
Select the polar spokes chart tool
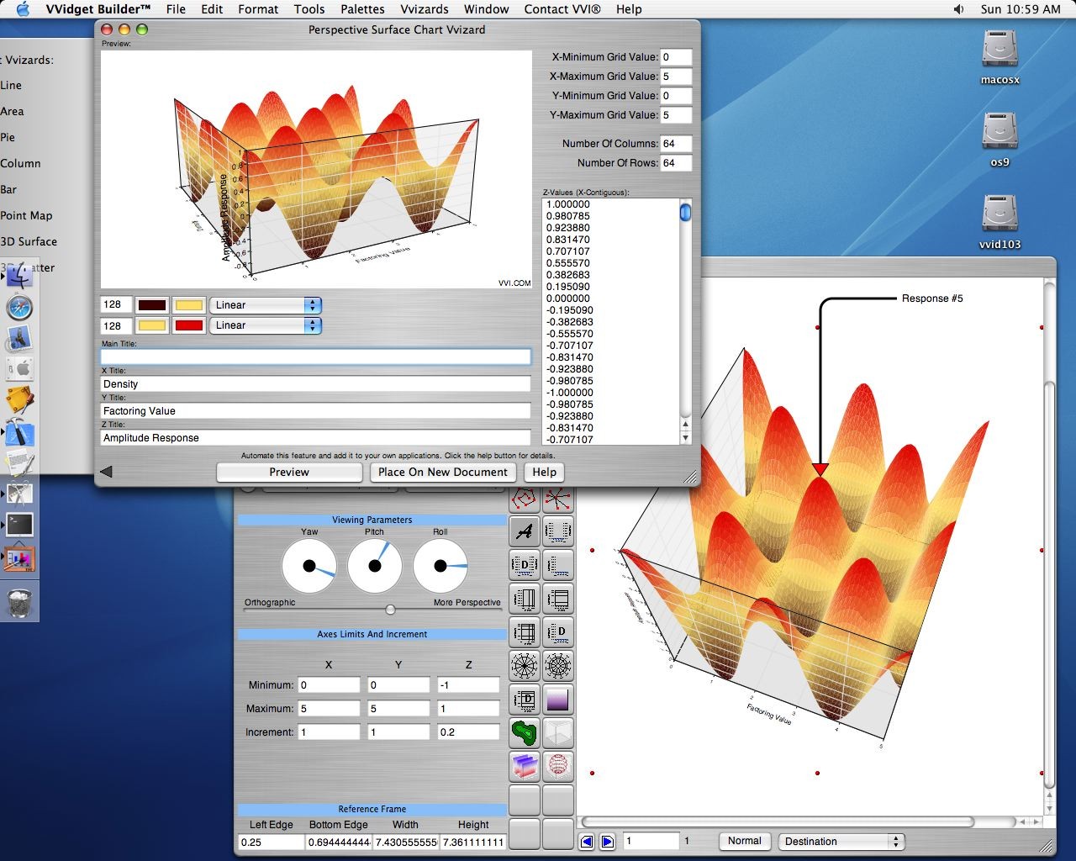525,666
